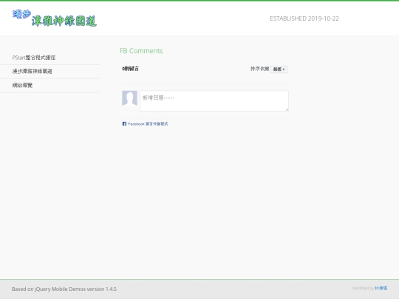Click the jQuery Mobile Demos footer text
The width and height of the screenshot is (399, 299).
[x=64, y=289]
